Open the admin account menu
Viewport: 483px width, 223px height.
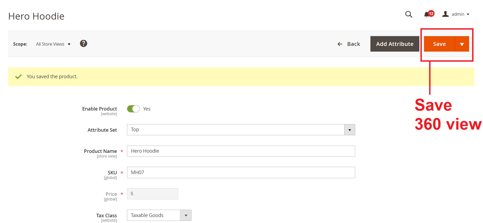(x=460, y=14)
